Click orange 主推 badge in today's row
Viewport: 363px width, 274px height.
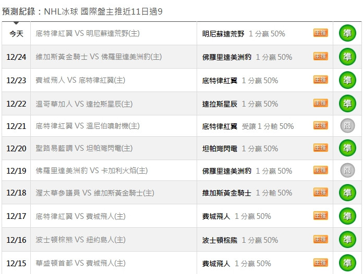(321, 33)
